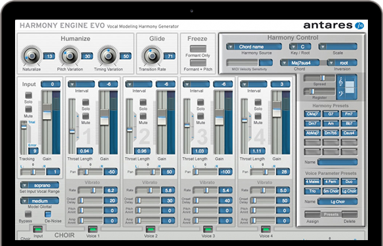
Task: Mute harmony voice 1
Action: coord(86,116)
